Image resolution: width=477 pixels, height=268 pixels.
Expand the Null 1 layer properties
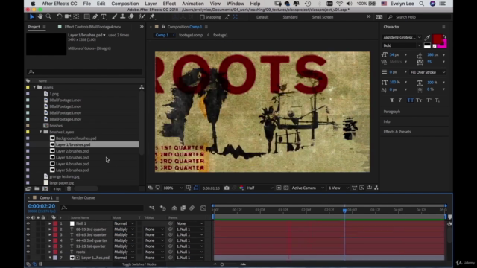click(x=50, y=223)
